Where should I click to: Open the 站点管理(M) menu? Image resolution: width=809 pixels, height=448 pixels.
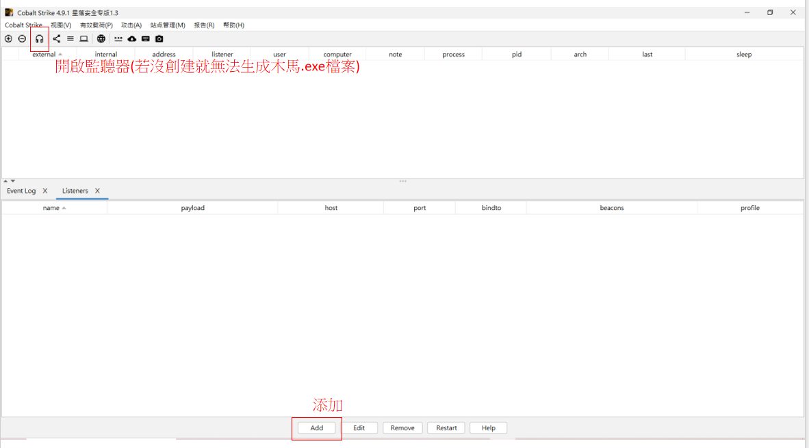168,25
